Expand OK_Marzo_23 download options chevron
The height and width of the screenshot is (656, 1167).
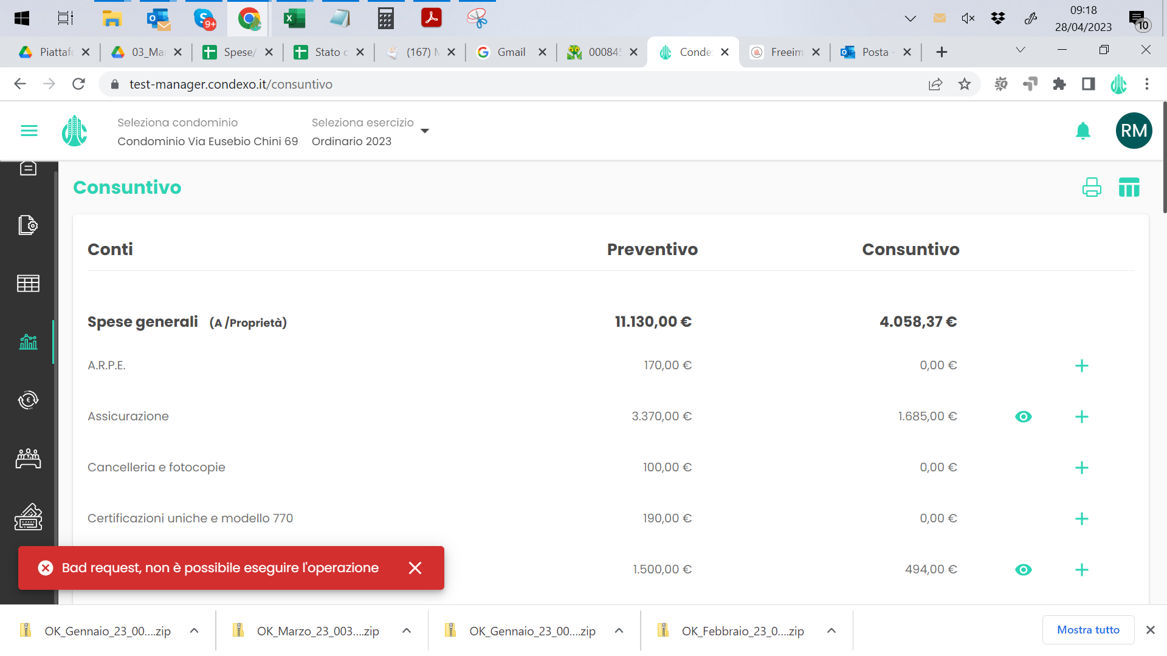tap(407, 630)
